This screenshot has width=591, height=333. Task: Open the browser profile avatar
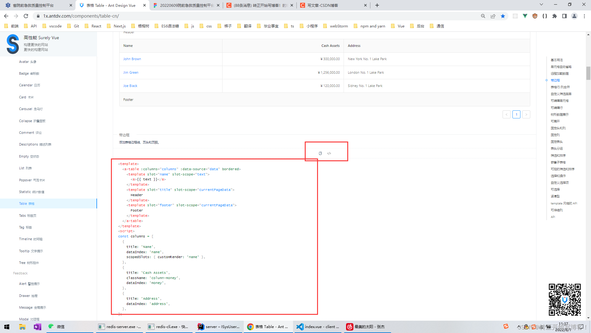pyautogui.click(x=574, y=16)
